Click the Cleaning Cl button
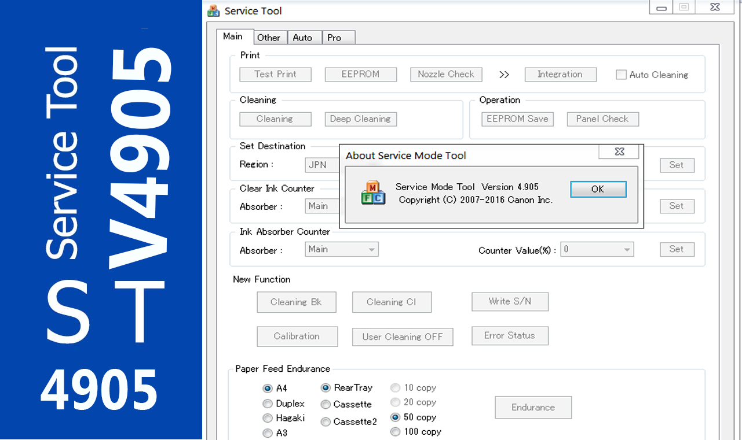This screenshot has width=742, height=440. [392, 302]
